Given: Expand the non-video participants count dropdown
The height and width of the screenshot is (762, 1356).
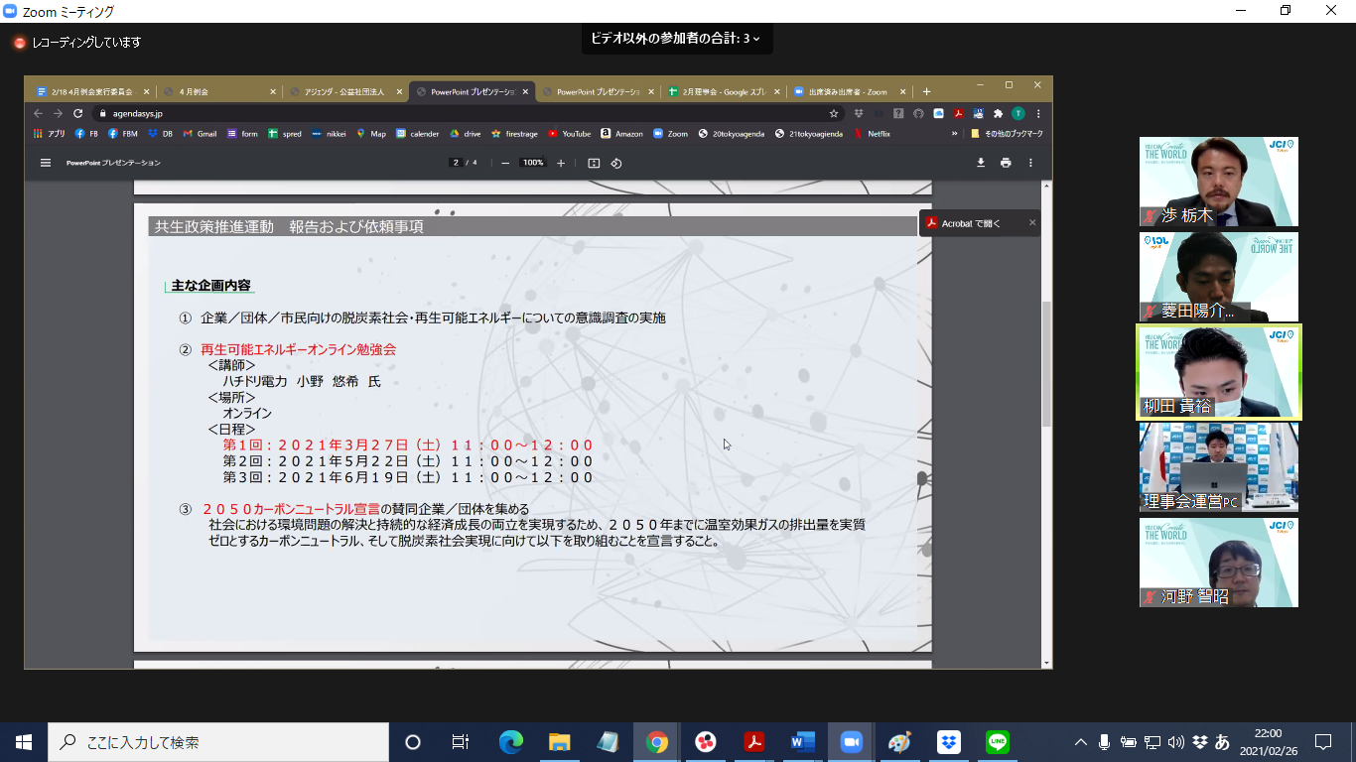Looking at the screenshot, I should (676, 39).
